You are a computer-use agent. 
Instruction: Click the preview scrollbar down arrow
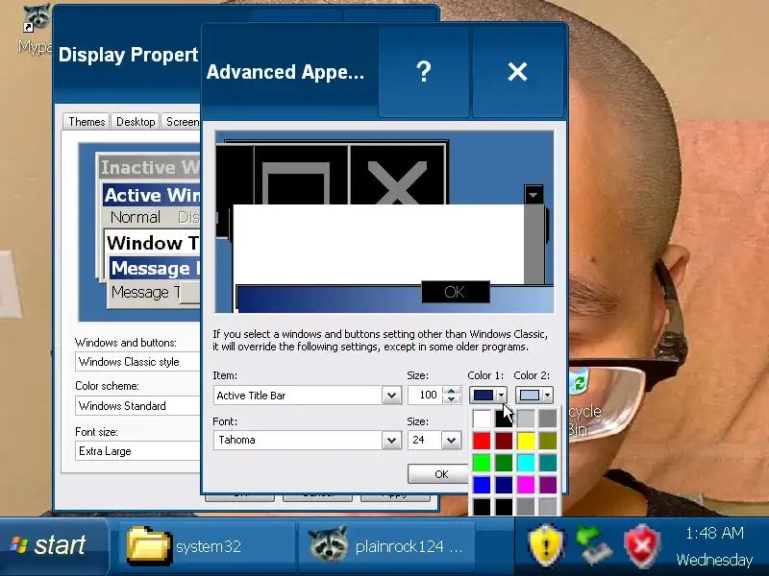pyautogui.click(x=533, y=195)
